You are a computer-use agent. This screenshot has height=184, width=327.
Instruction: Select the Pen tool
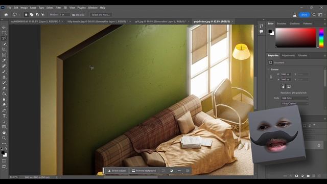point(4,110)
